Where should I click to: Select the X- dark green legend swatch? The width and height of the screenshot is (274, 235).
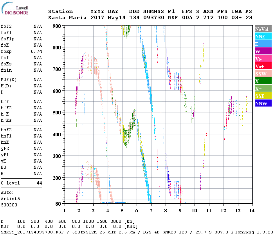(x=263, y=81)
